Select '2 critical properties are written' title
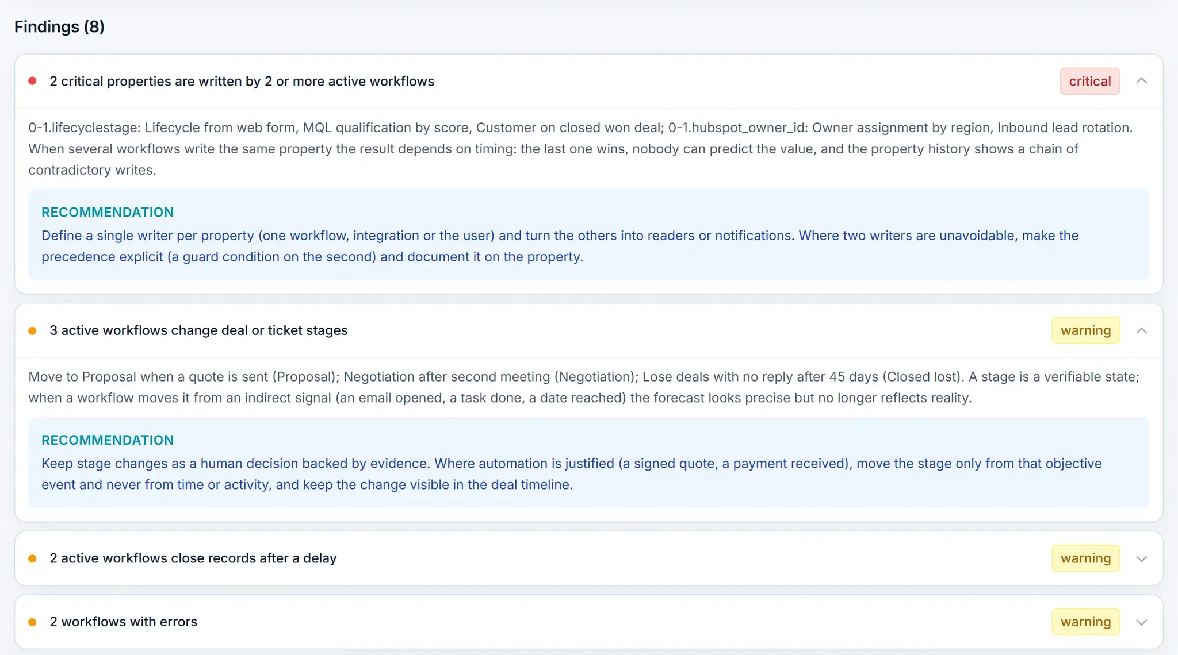 (x=242, y=81)
